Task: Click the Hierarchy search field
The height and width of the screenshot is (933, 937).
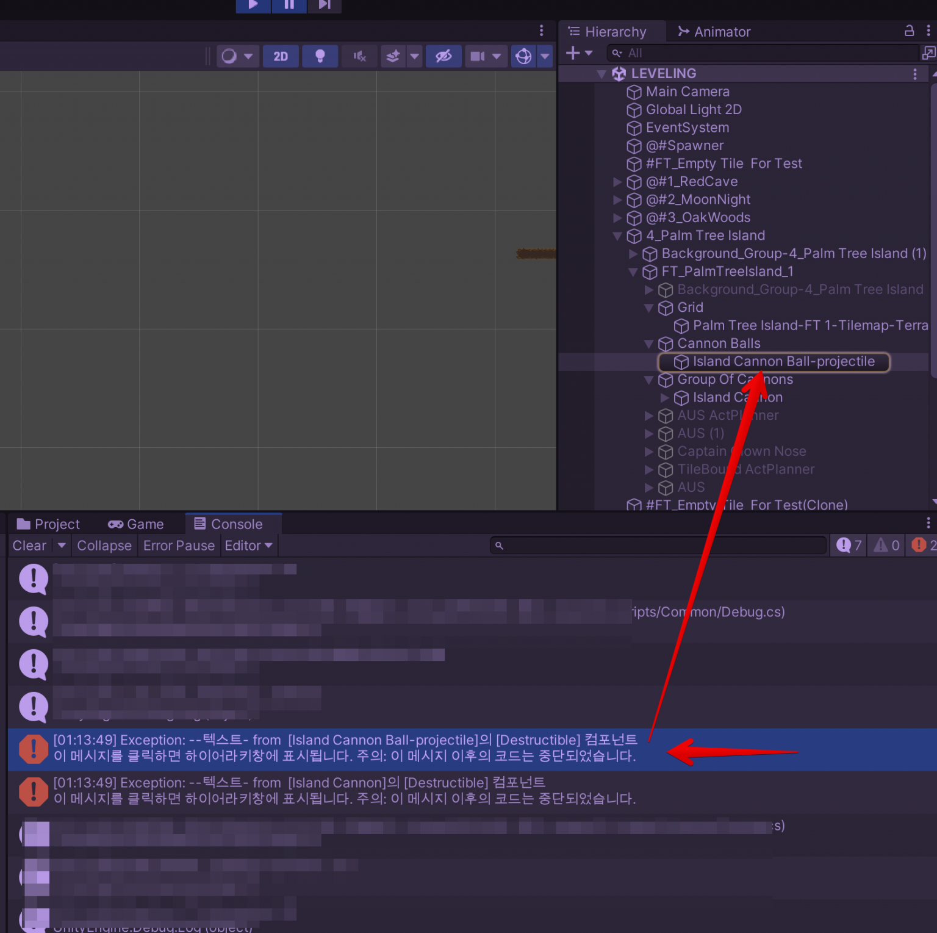Action: pos(769,54)
